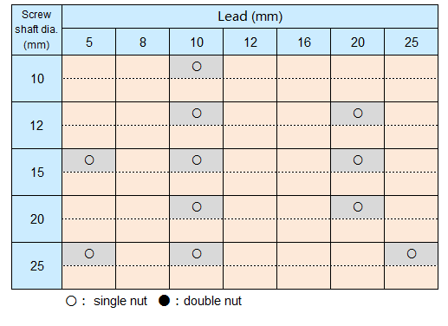Screen dimensions: 448x326
Task: Choose circle at shaft 25 lead 10
Action: (197, 254)
